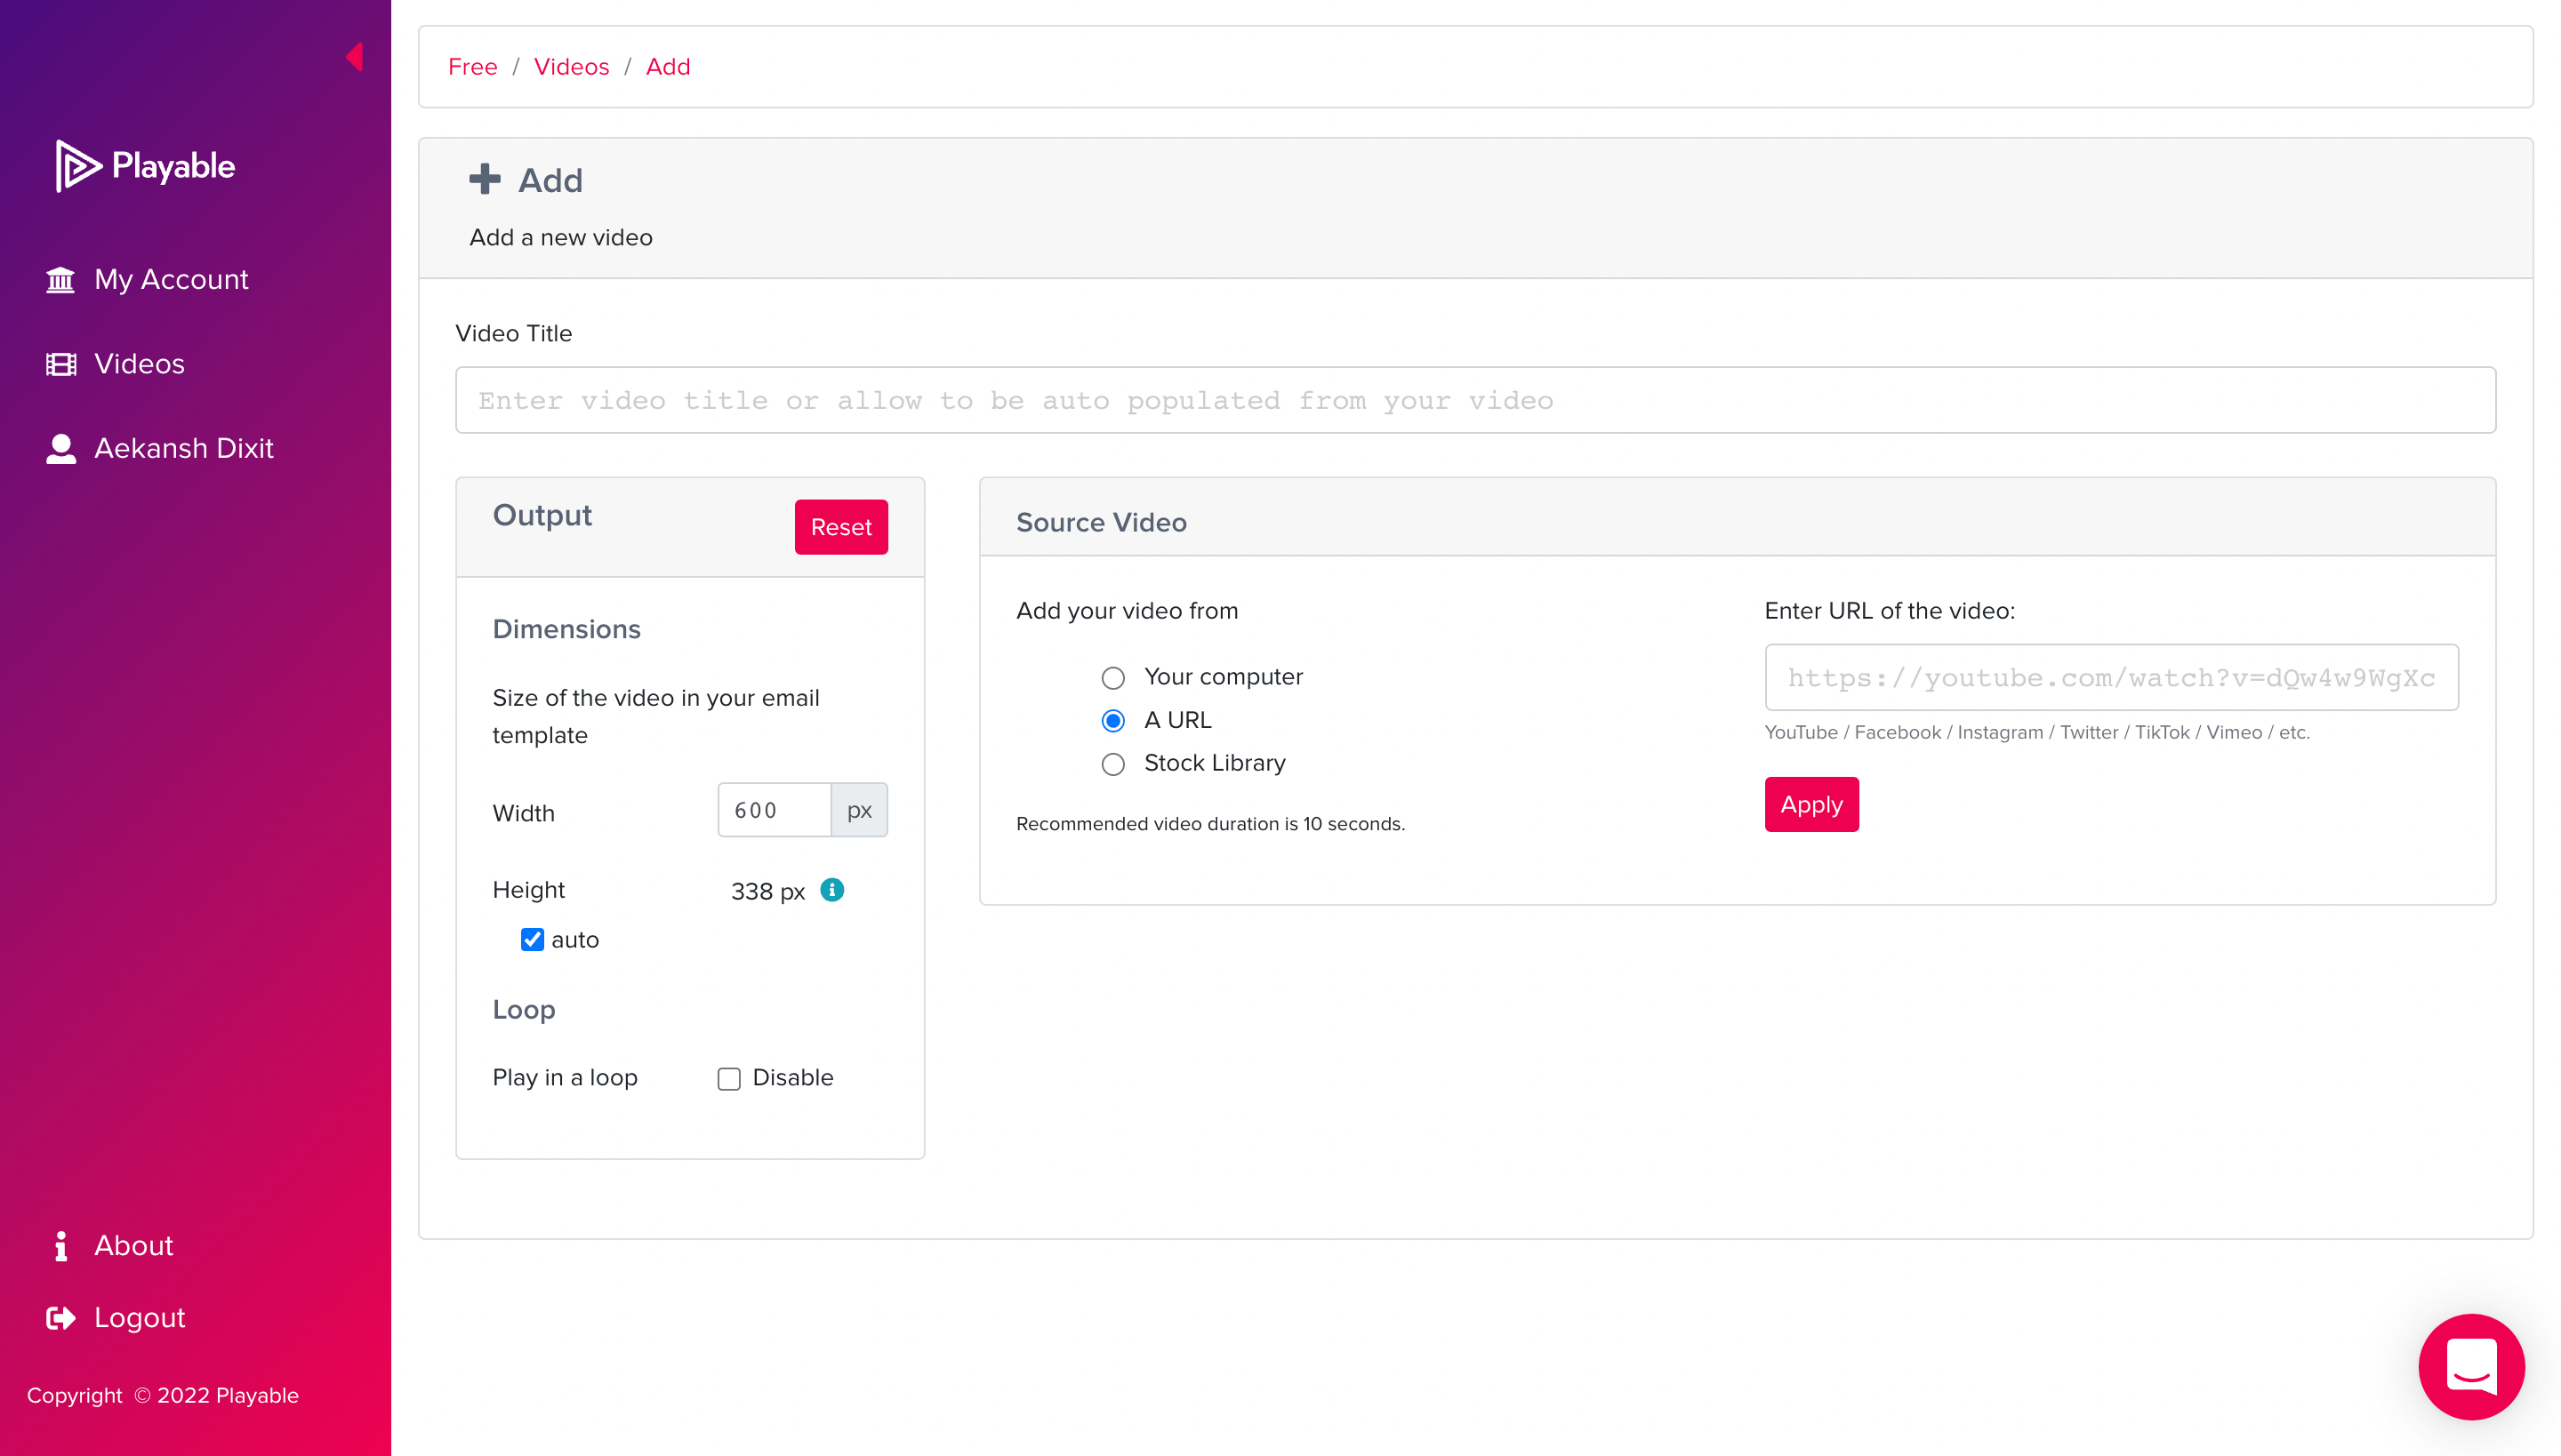Click the Videos film strip icon

pos(60,364)
